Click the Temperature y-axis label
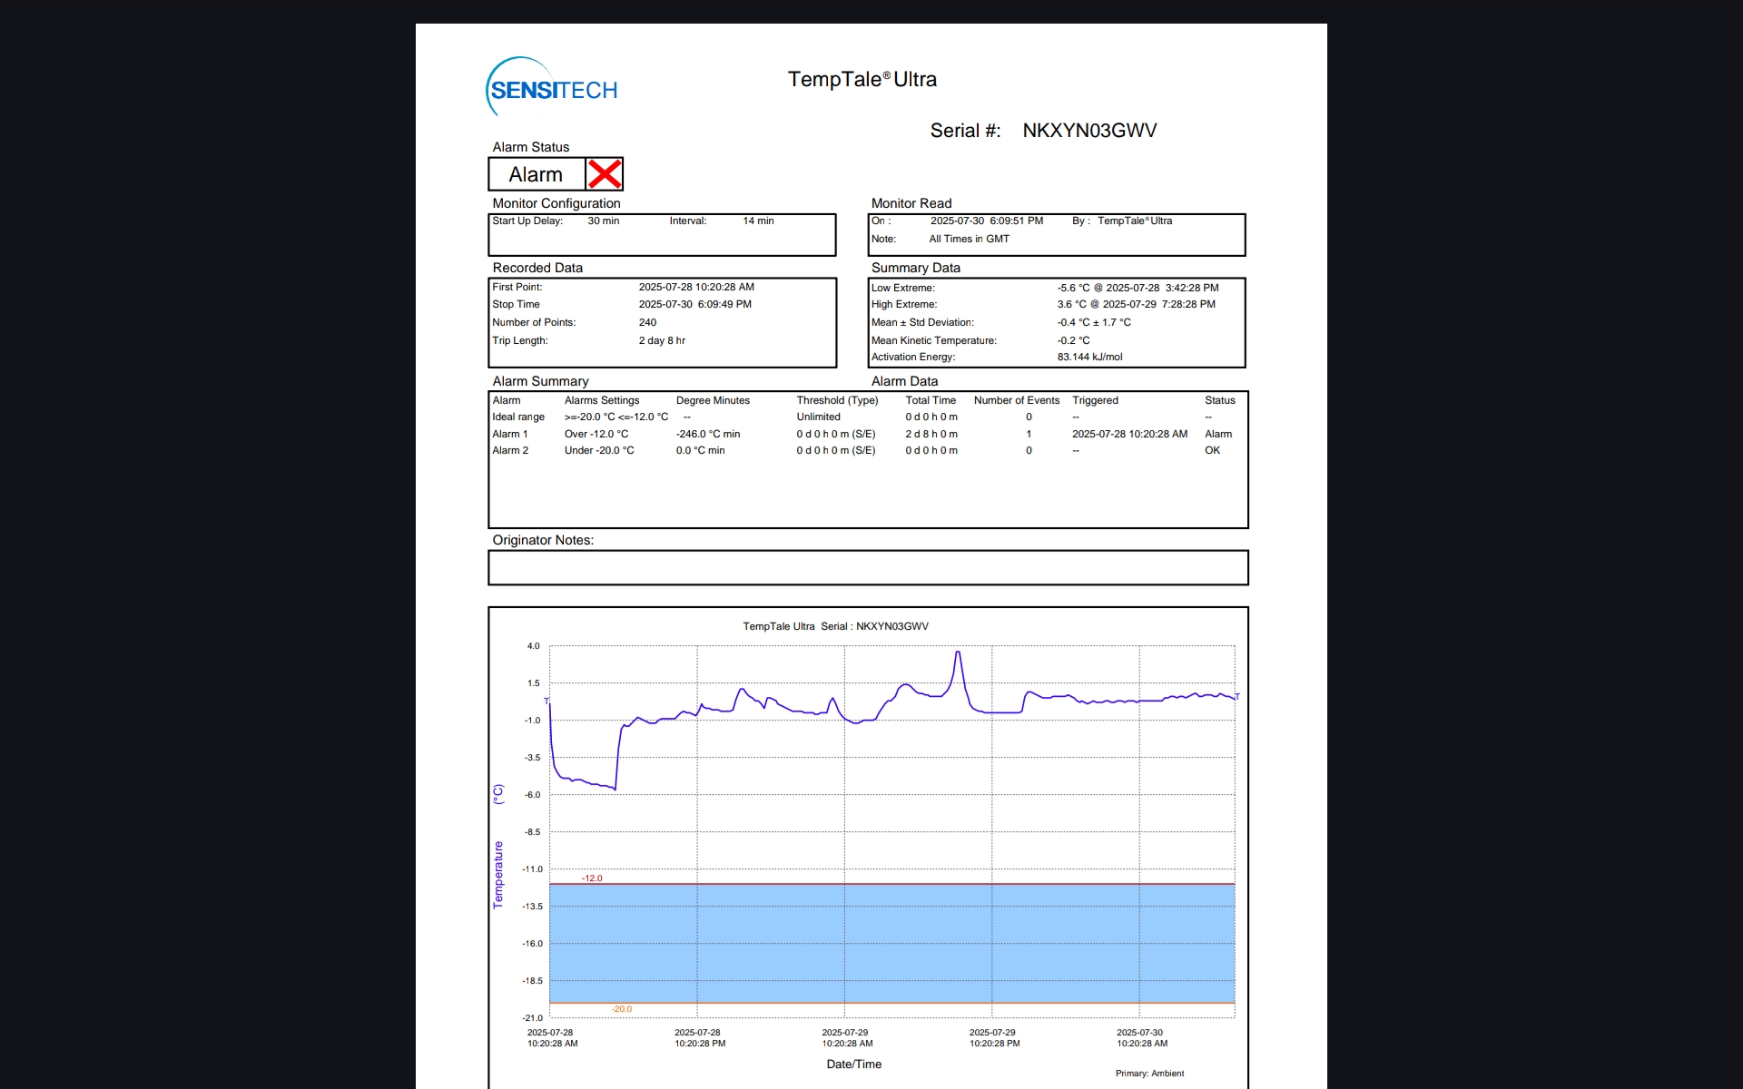The width and height of the screenshot is (1743, 1089). click(x=497, y=873)
